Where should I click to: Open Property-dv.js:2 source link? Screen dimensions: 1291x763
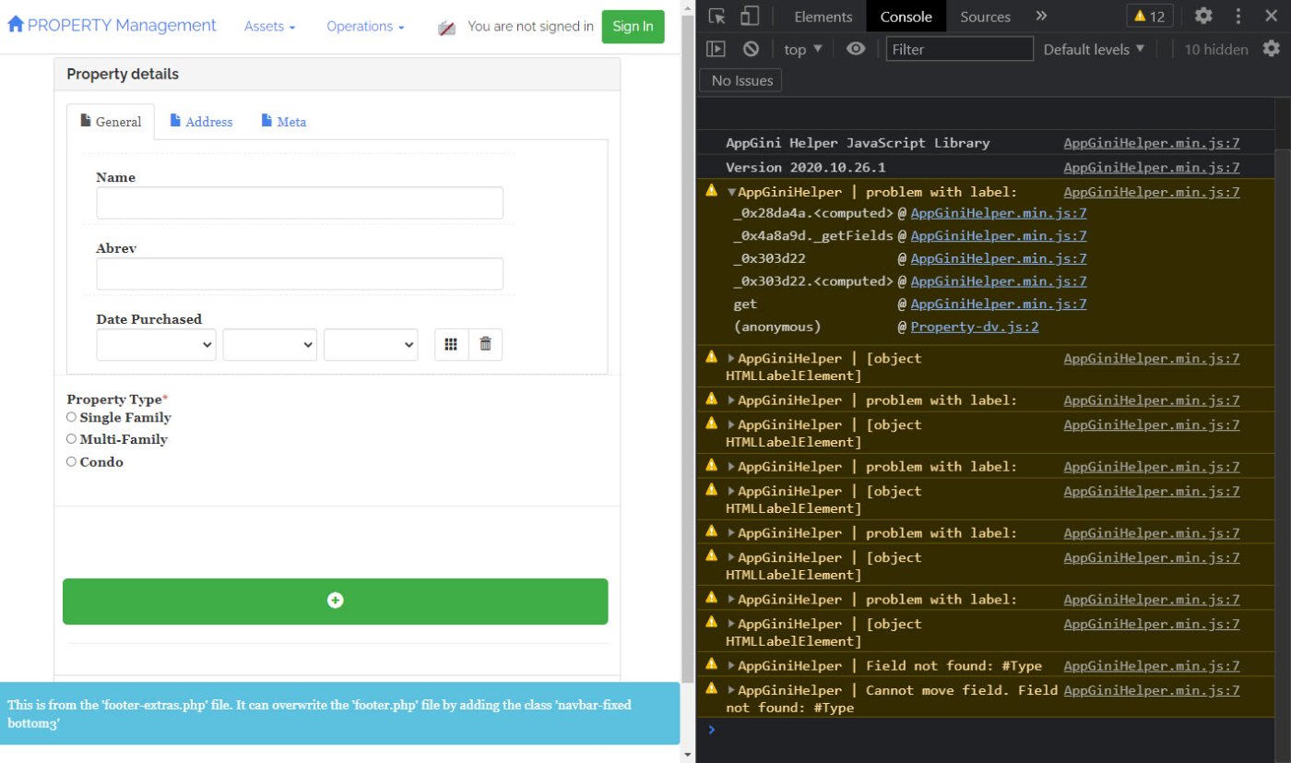pos(975,327)
